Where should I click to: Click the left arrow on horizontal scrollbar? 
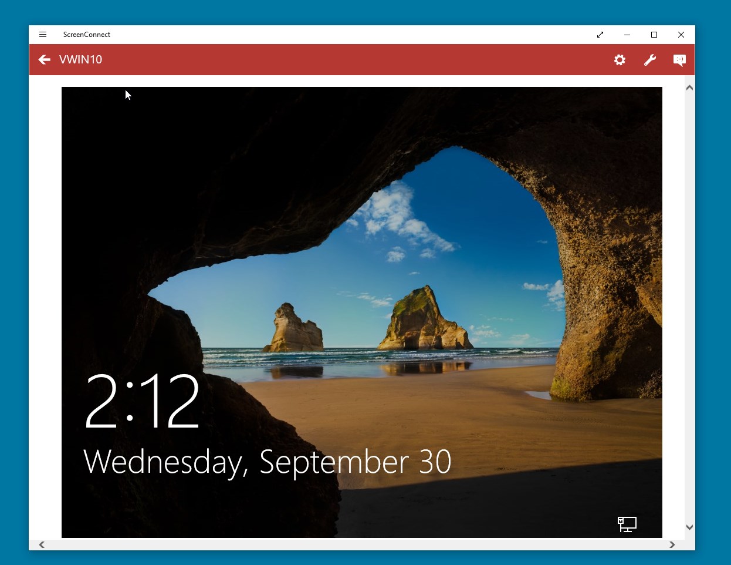42,544
